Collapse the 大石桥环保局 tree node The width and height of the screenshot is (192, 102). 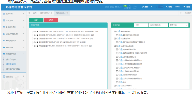point(115,39)
